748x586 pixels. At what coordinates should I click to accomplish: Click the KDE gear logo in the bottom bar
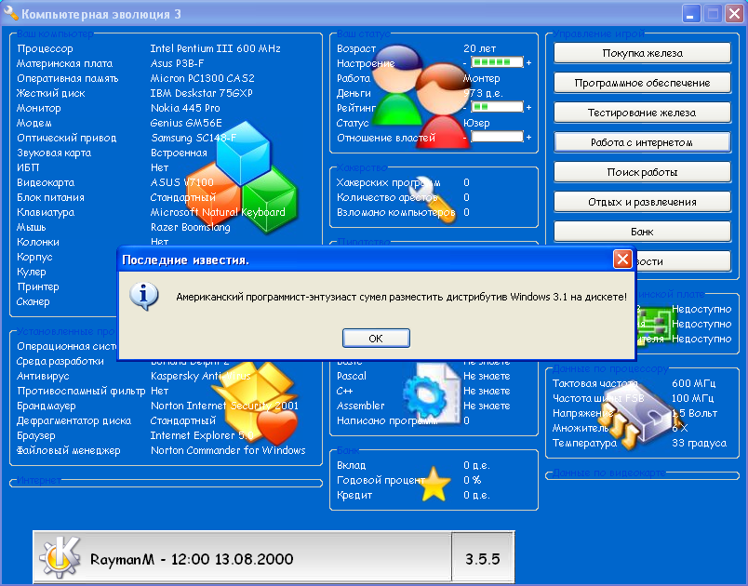(x=61, y=556)
